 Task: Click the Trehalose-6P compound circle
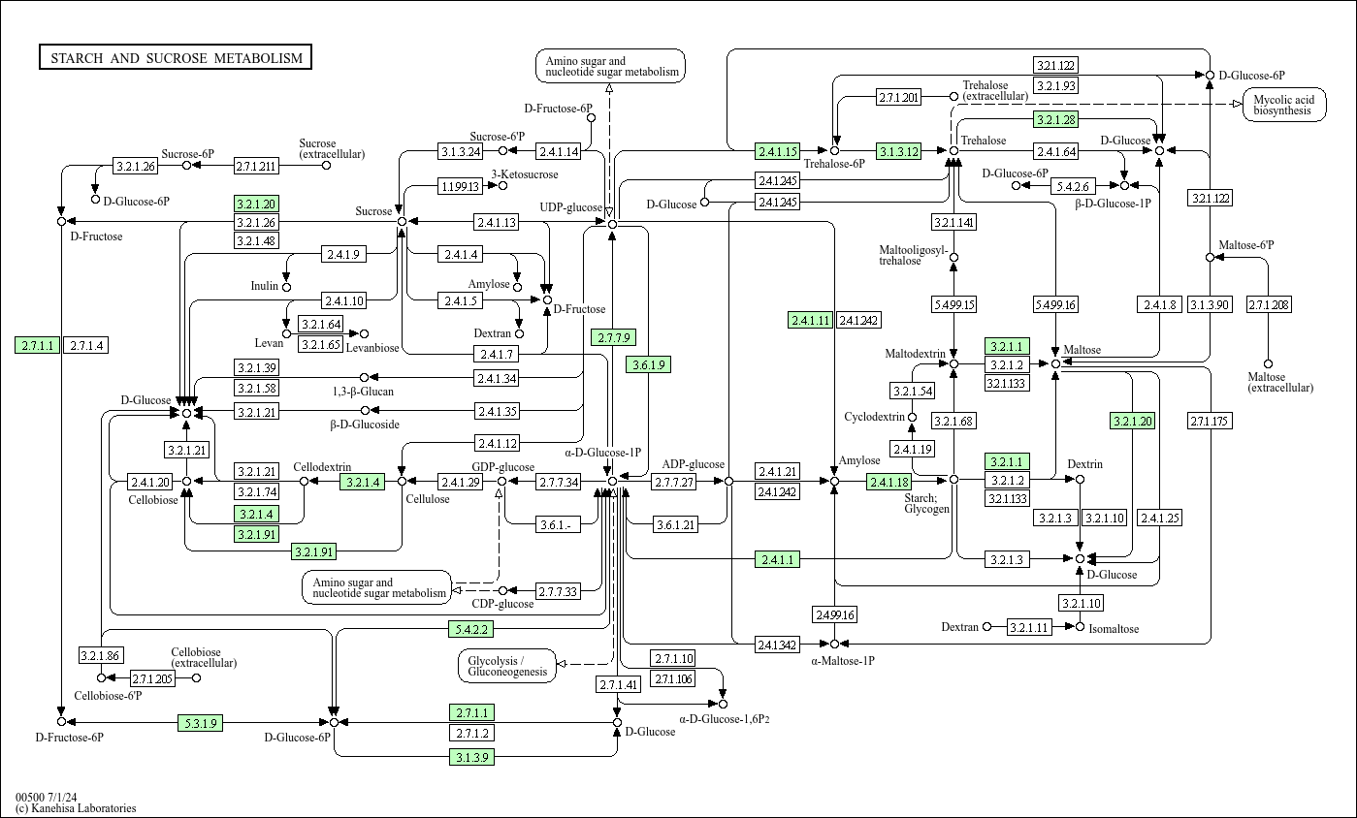(832, 152)
